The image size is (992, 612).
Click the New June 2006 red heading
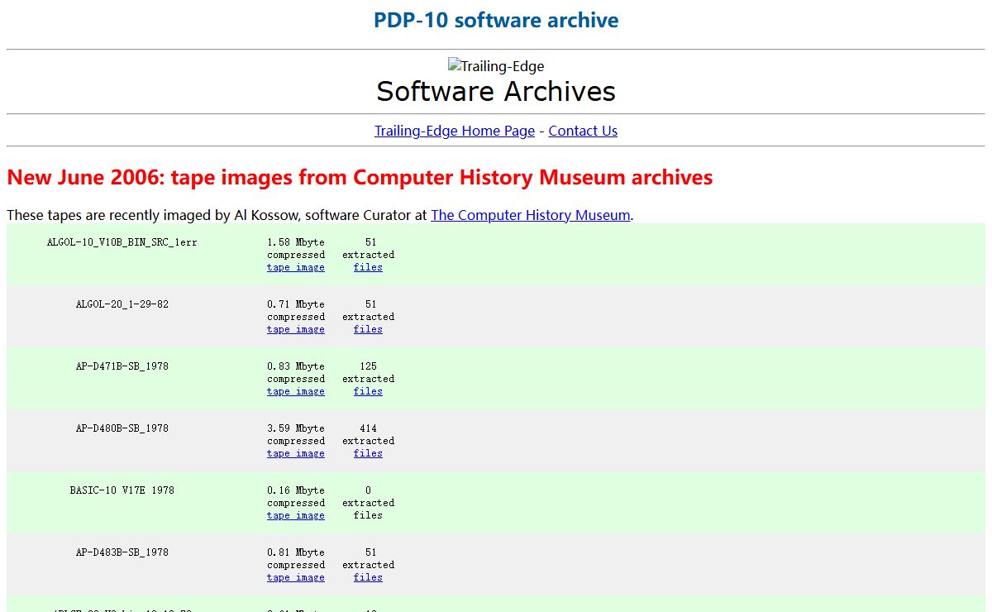point(360,177)
